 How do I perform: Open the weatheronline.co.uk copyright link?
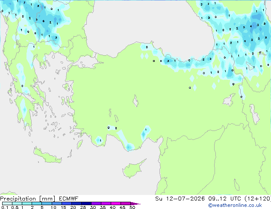coord(235,205)
